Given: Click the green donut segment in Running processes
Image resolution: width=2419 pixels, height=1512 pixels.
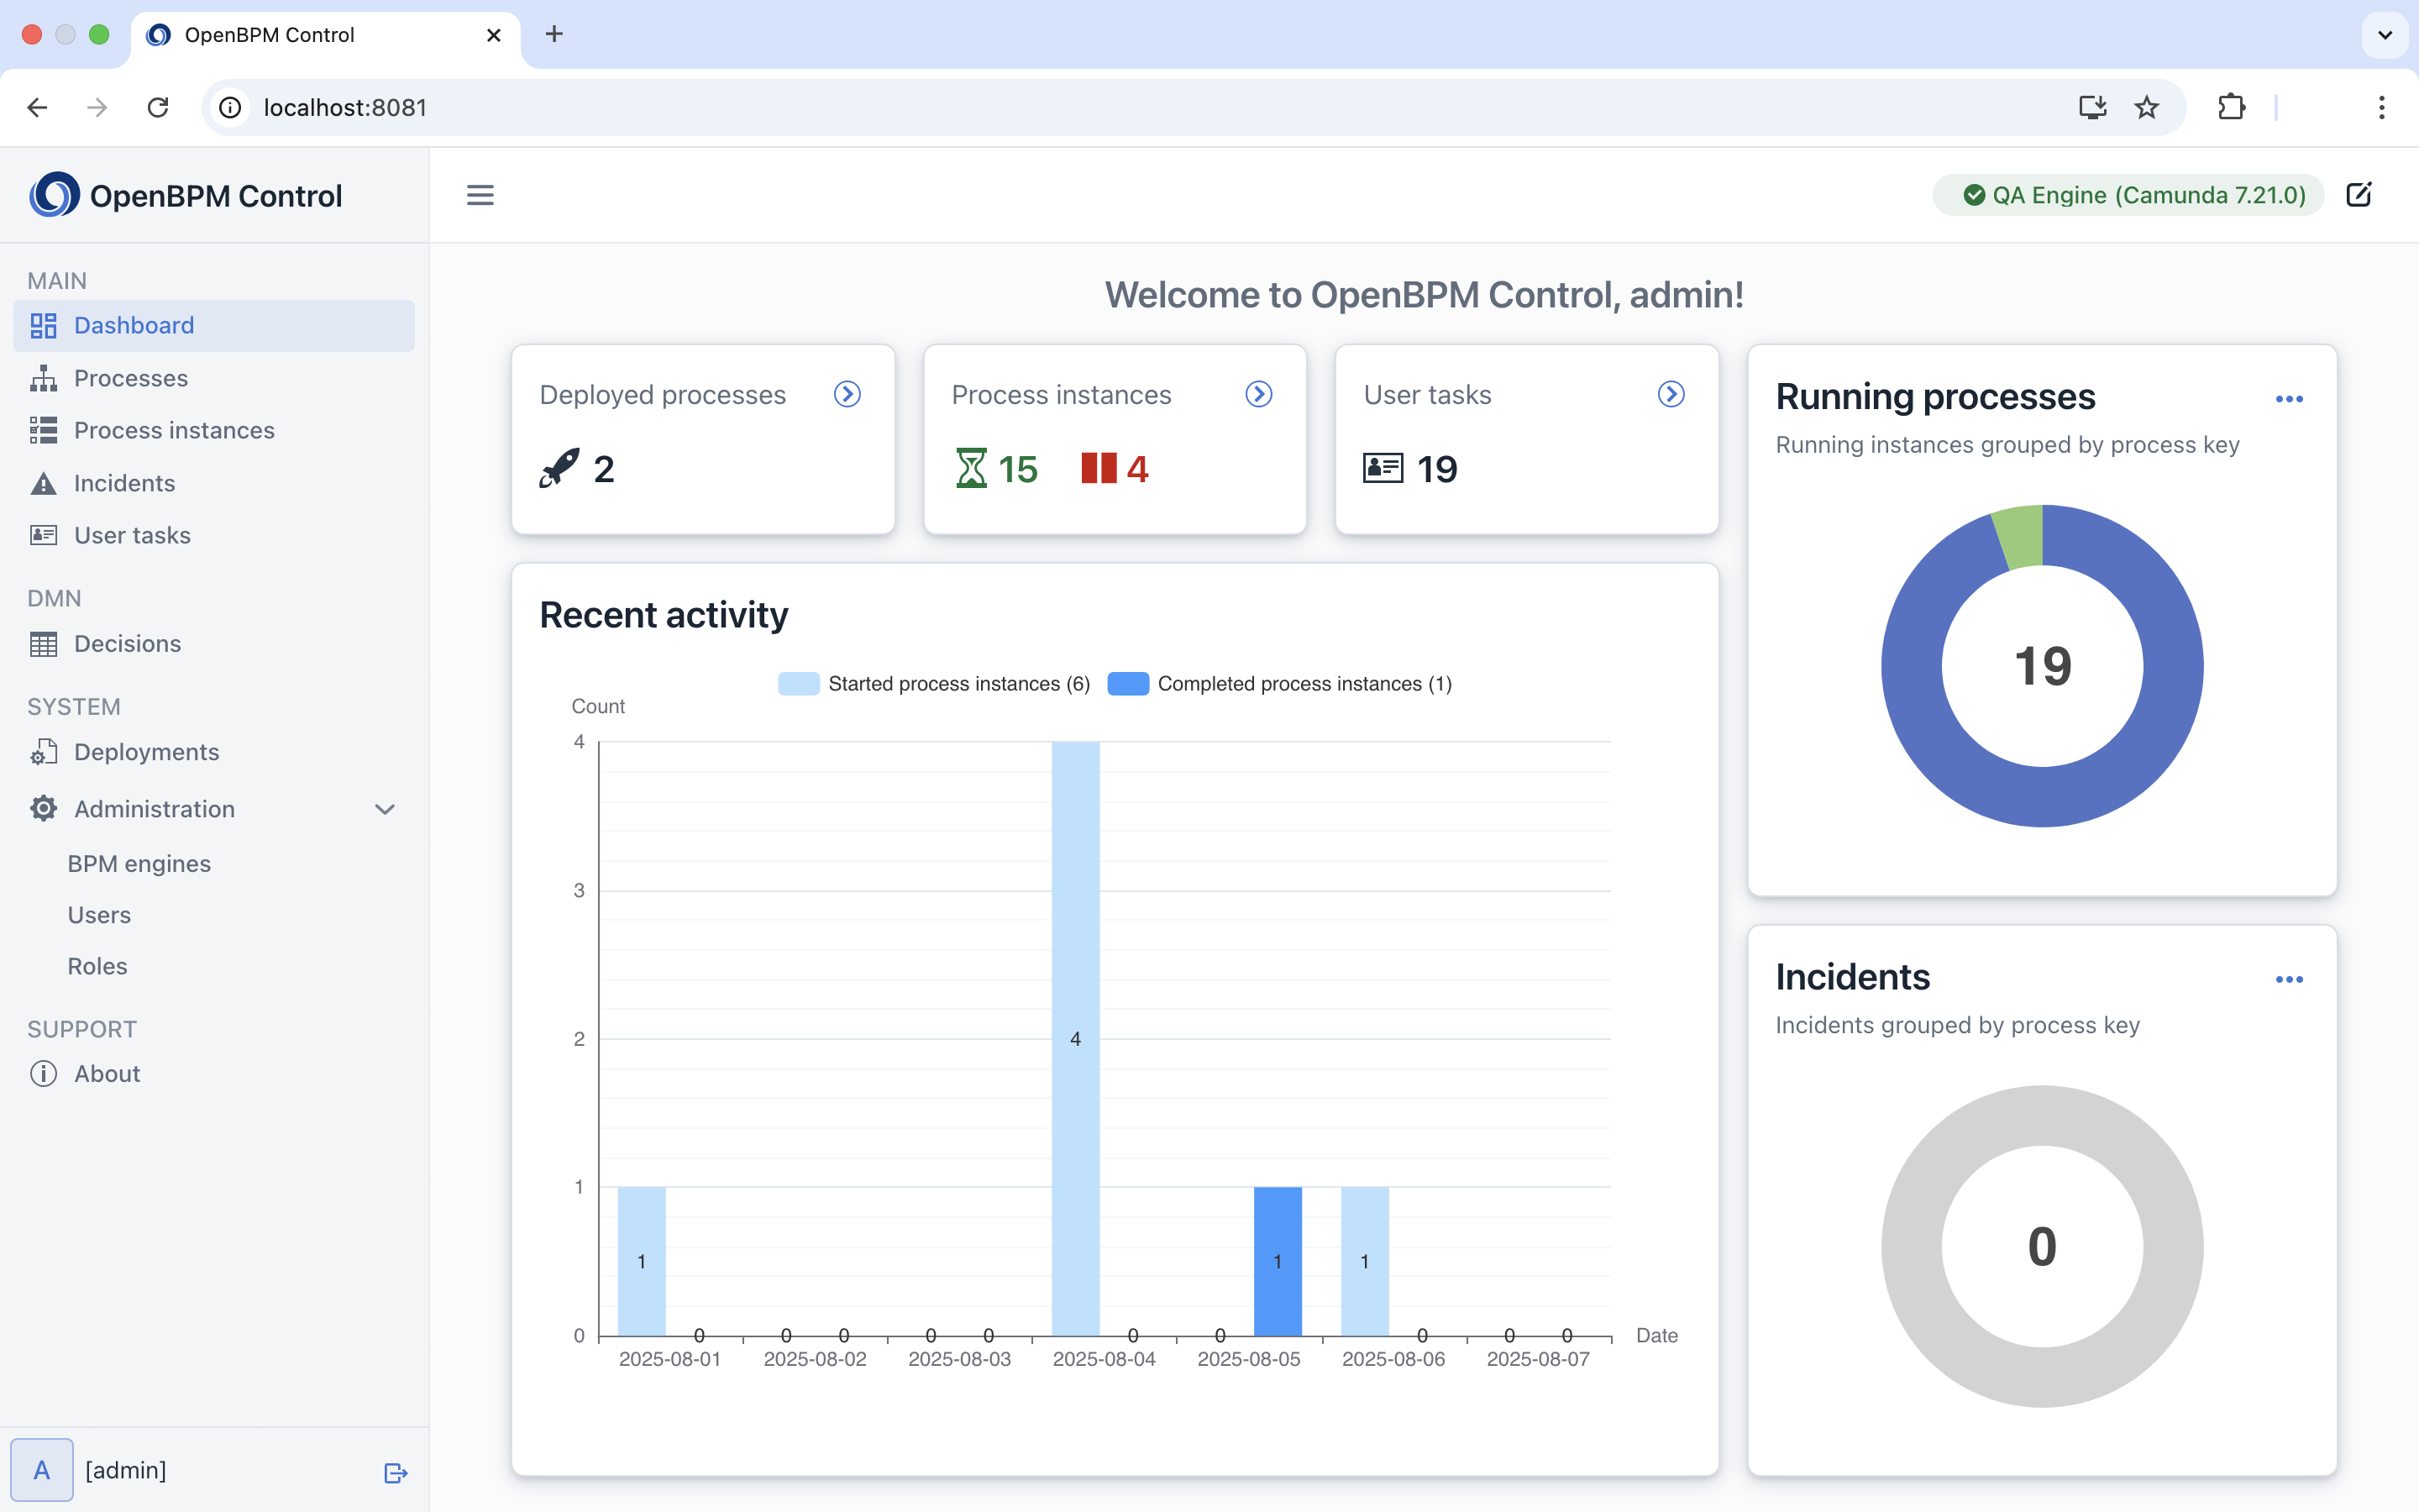Looking at the screenshot, I should pos(2019,537).
